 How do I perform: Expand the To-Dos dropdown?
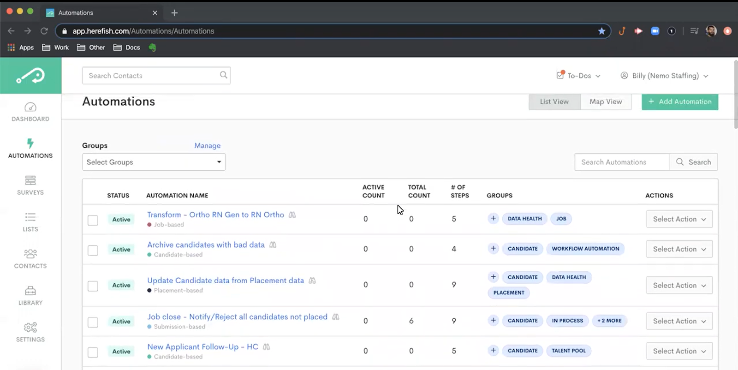[x=579, y=76]
